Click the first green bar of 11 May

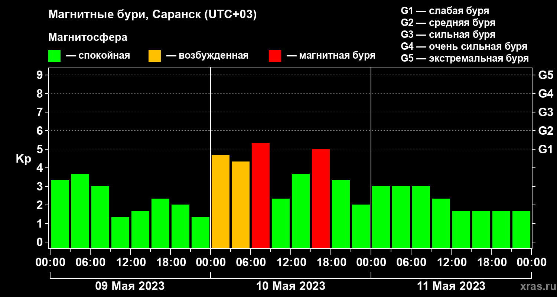pos(381,217)
